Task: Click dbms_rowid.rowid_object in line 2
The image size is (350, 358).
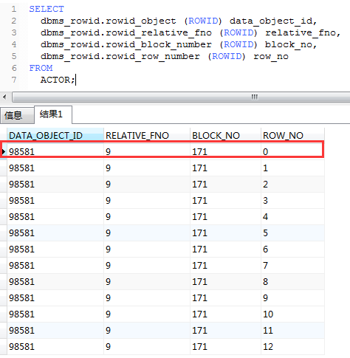Action: pyautogui.click(x=109, y=21)
